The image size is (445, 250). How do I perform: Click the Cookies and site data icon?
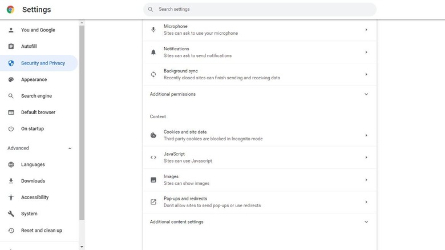tap(153, 135)
